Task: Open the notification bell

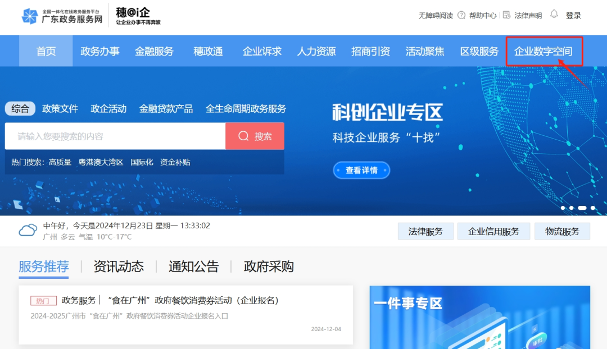Action: point(554,14)
